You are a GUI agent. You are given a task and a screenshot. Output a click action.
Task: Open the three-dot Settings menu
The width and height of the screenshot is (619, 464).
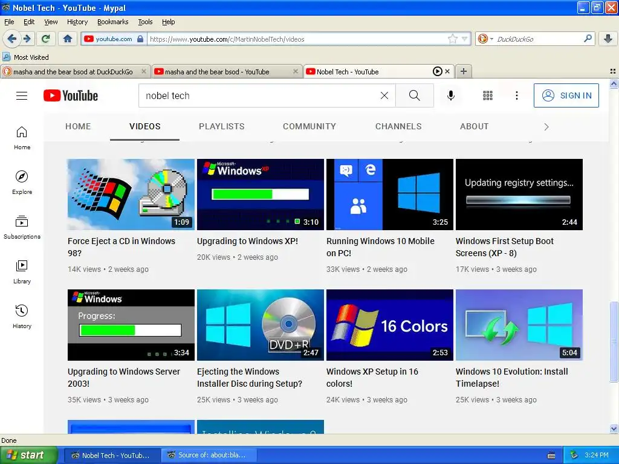[516, 95]
